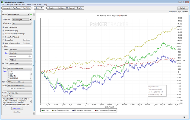This screenshot has height=120, width=190.
Task: Uncheck Show Information Box
Action: pos(4,43)
